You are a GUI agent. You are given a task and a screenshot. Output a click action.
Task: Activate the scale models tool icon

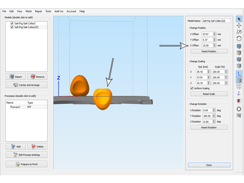pos(239,32)
